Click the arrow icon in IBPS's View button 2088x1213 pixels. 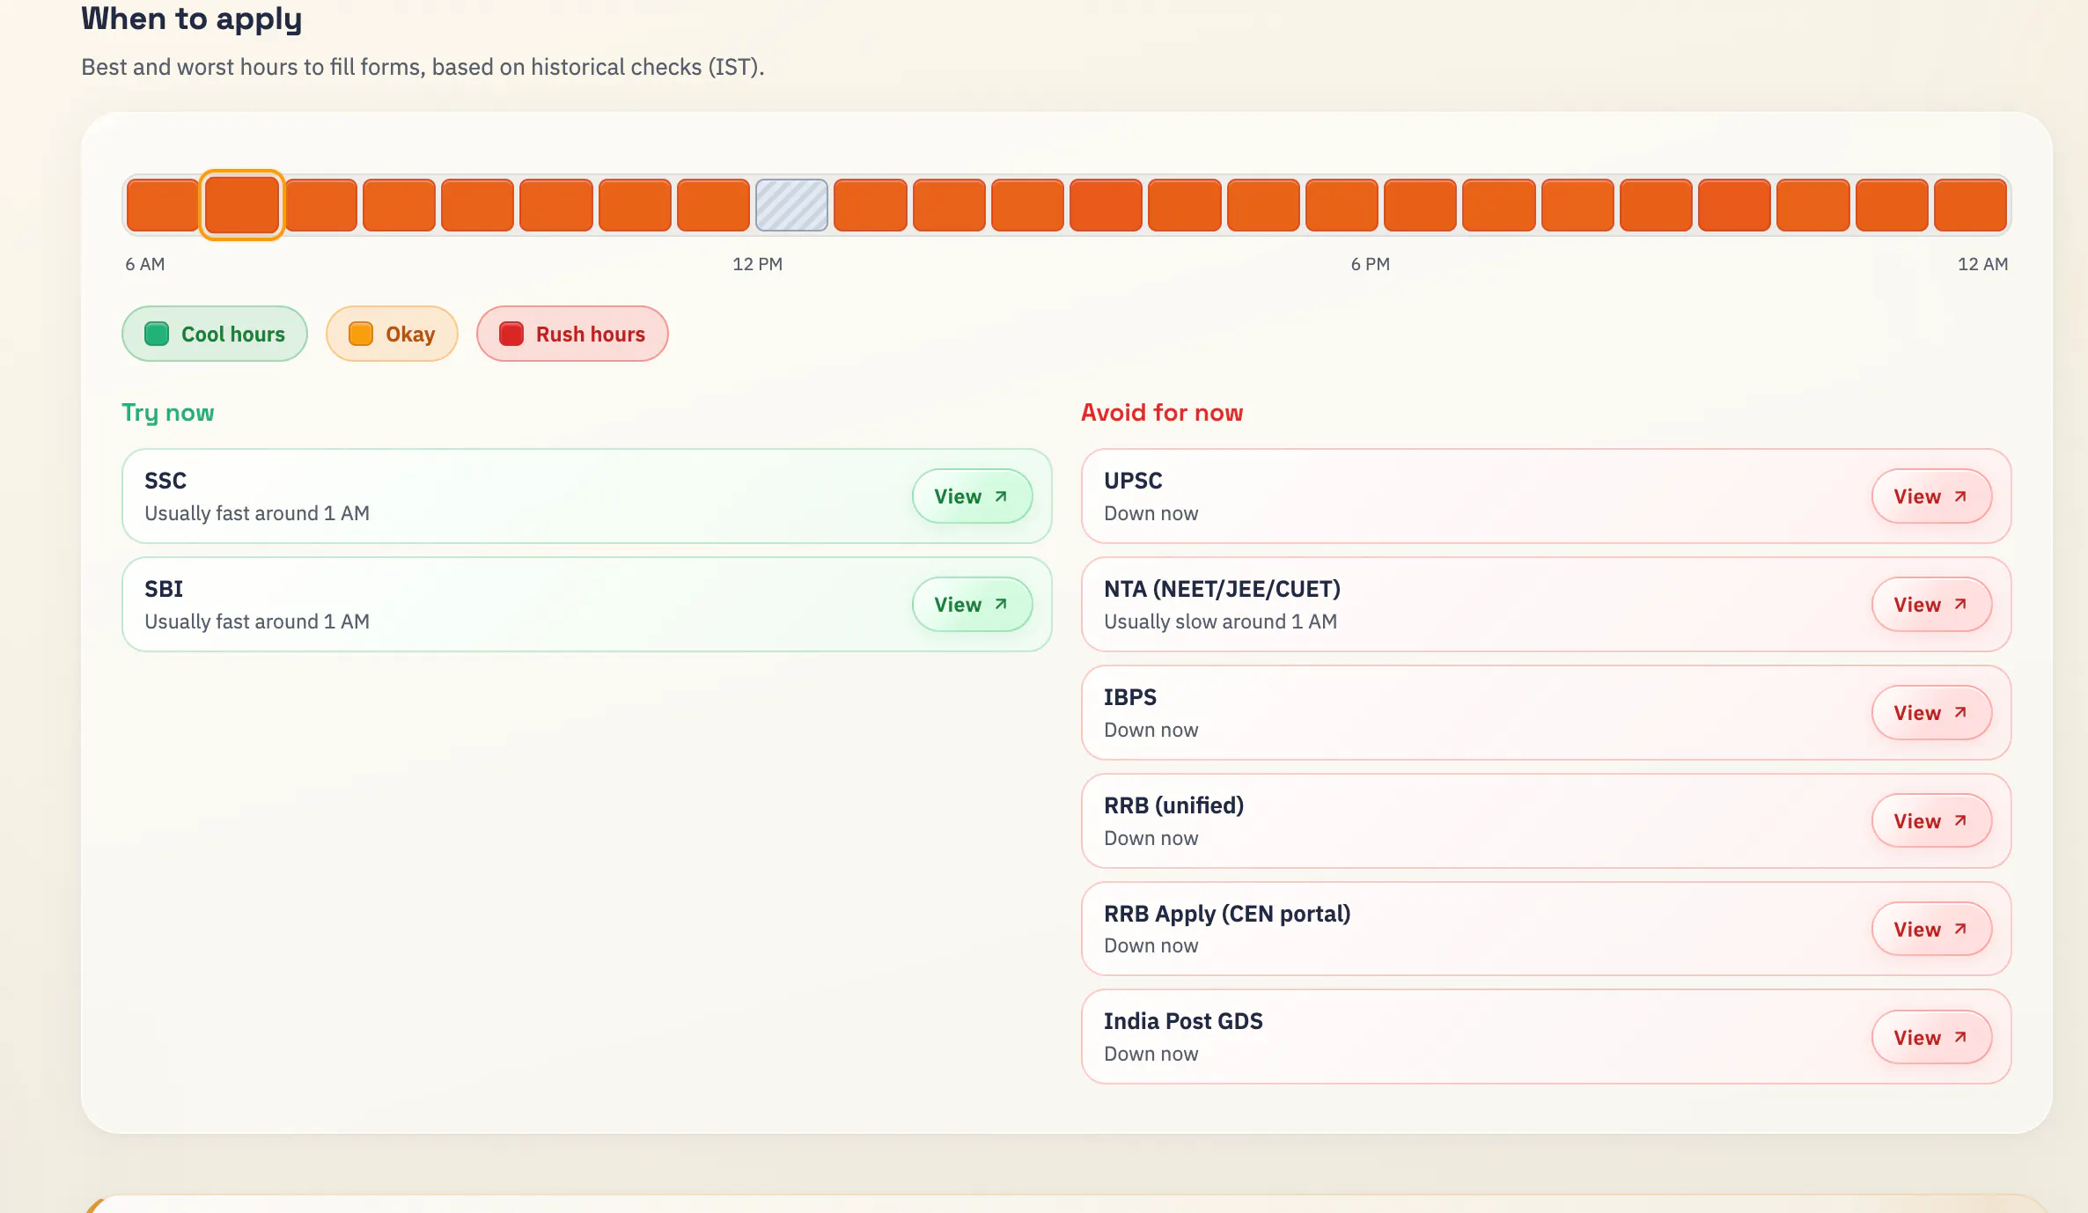pyautogui.click(x=1960, y=713)
